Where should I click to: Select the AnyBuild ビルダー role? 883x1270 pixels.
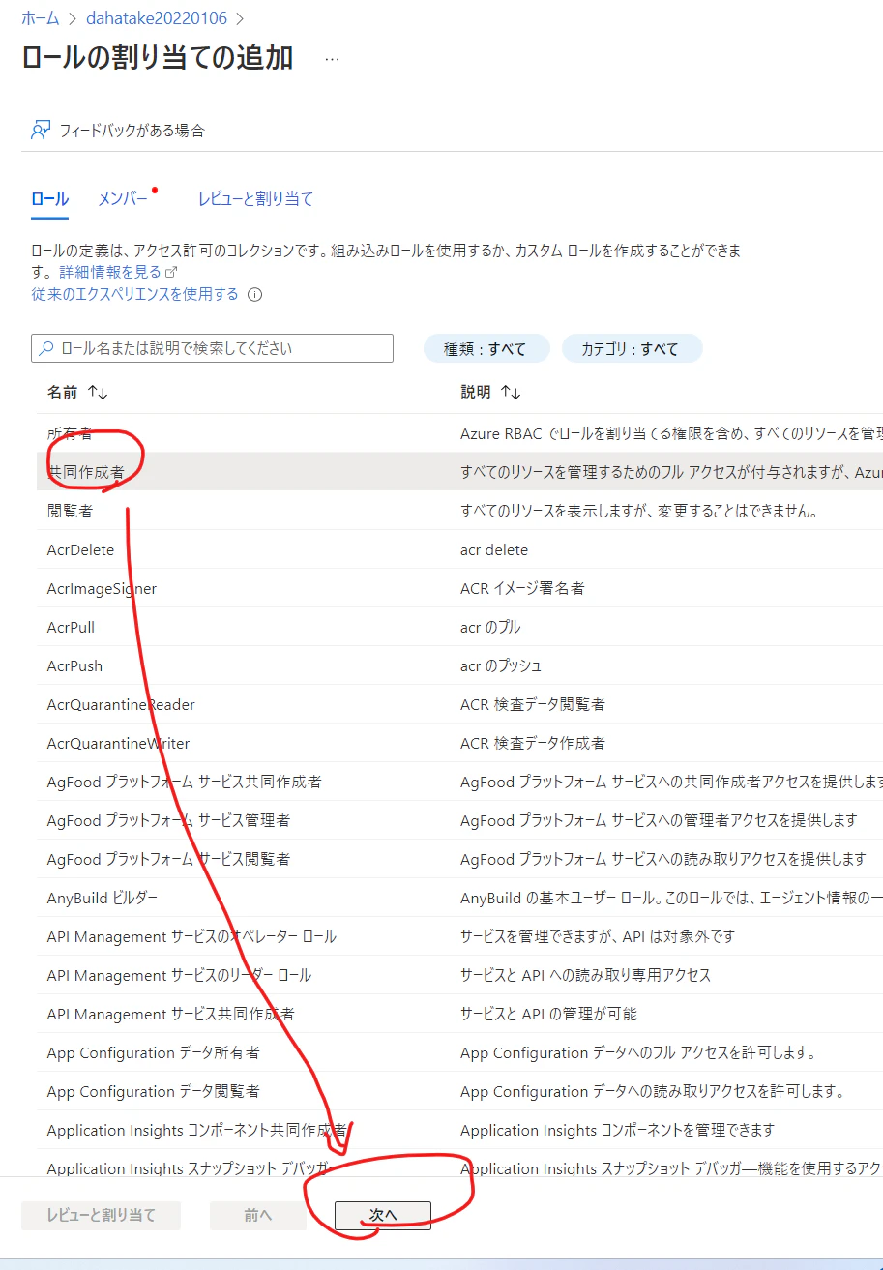pos(459,898)
